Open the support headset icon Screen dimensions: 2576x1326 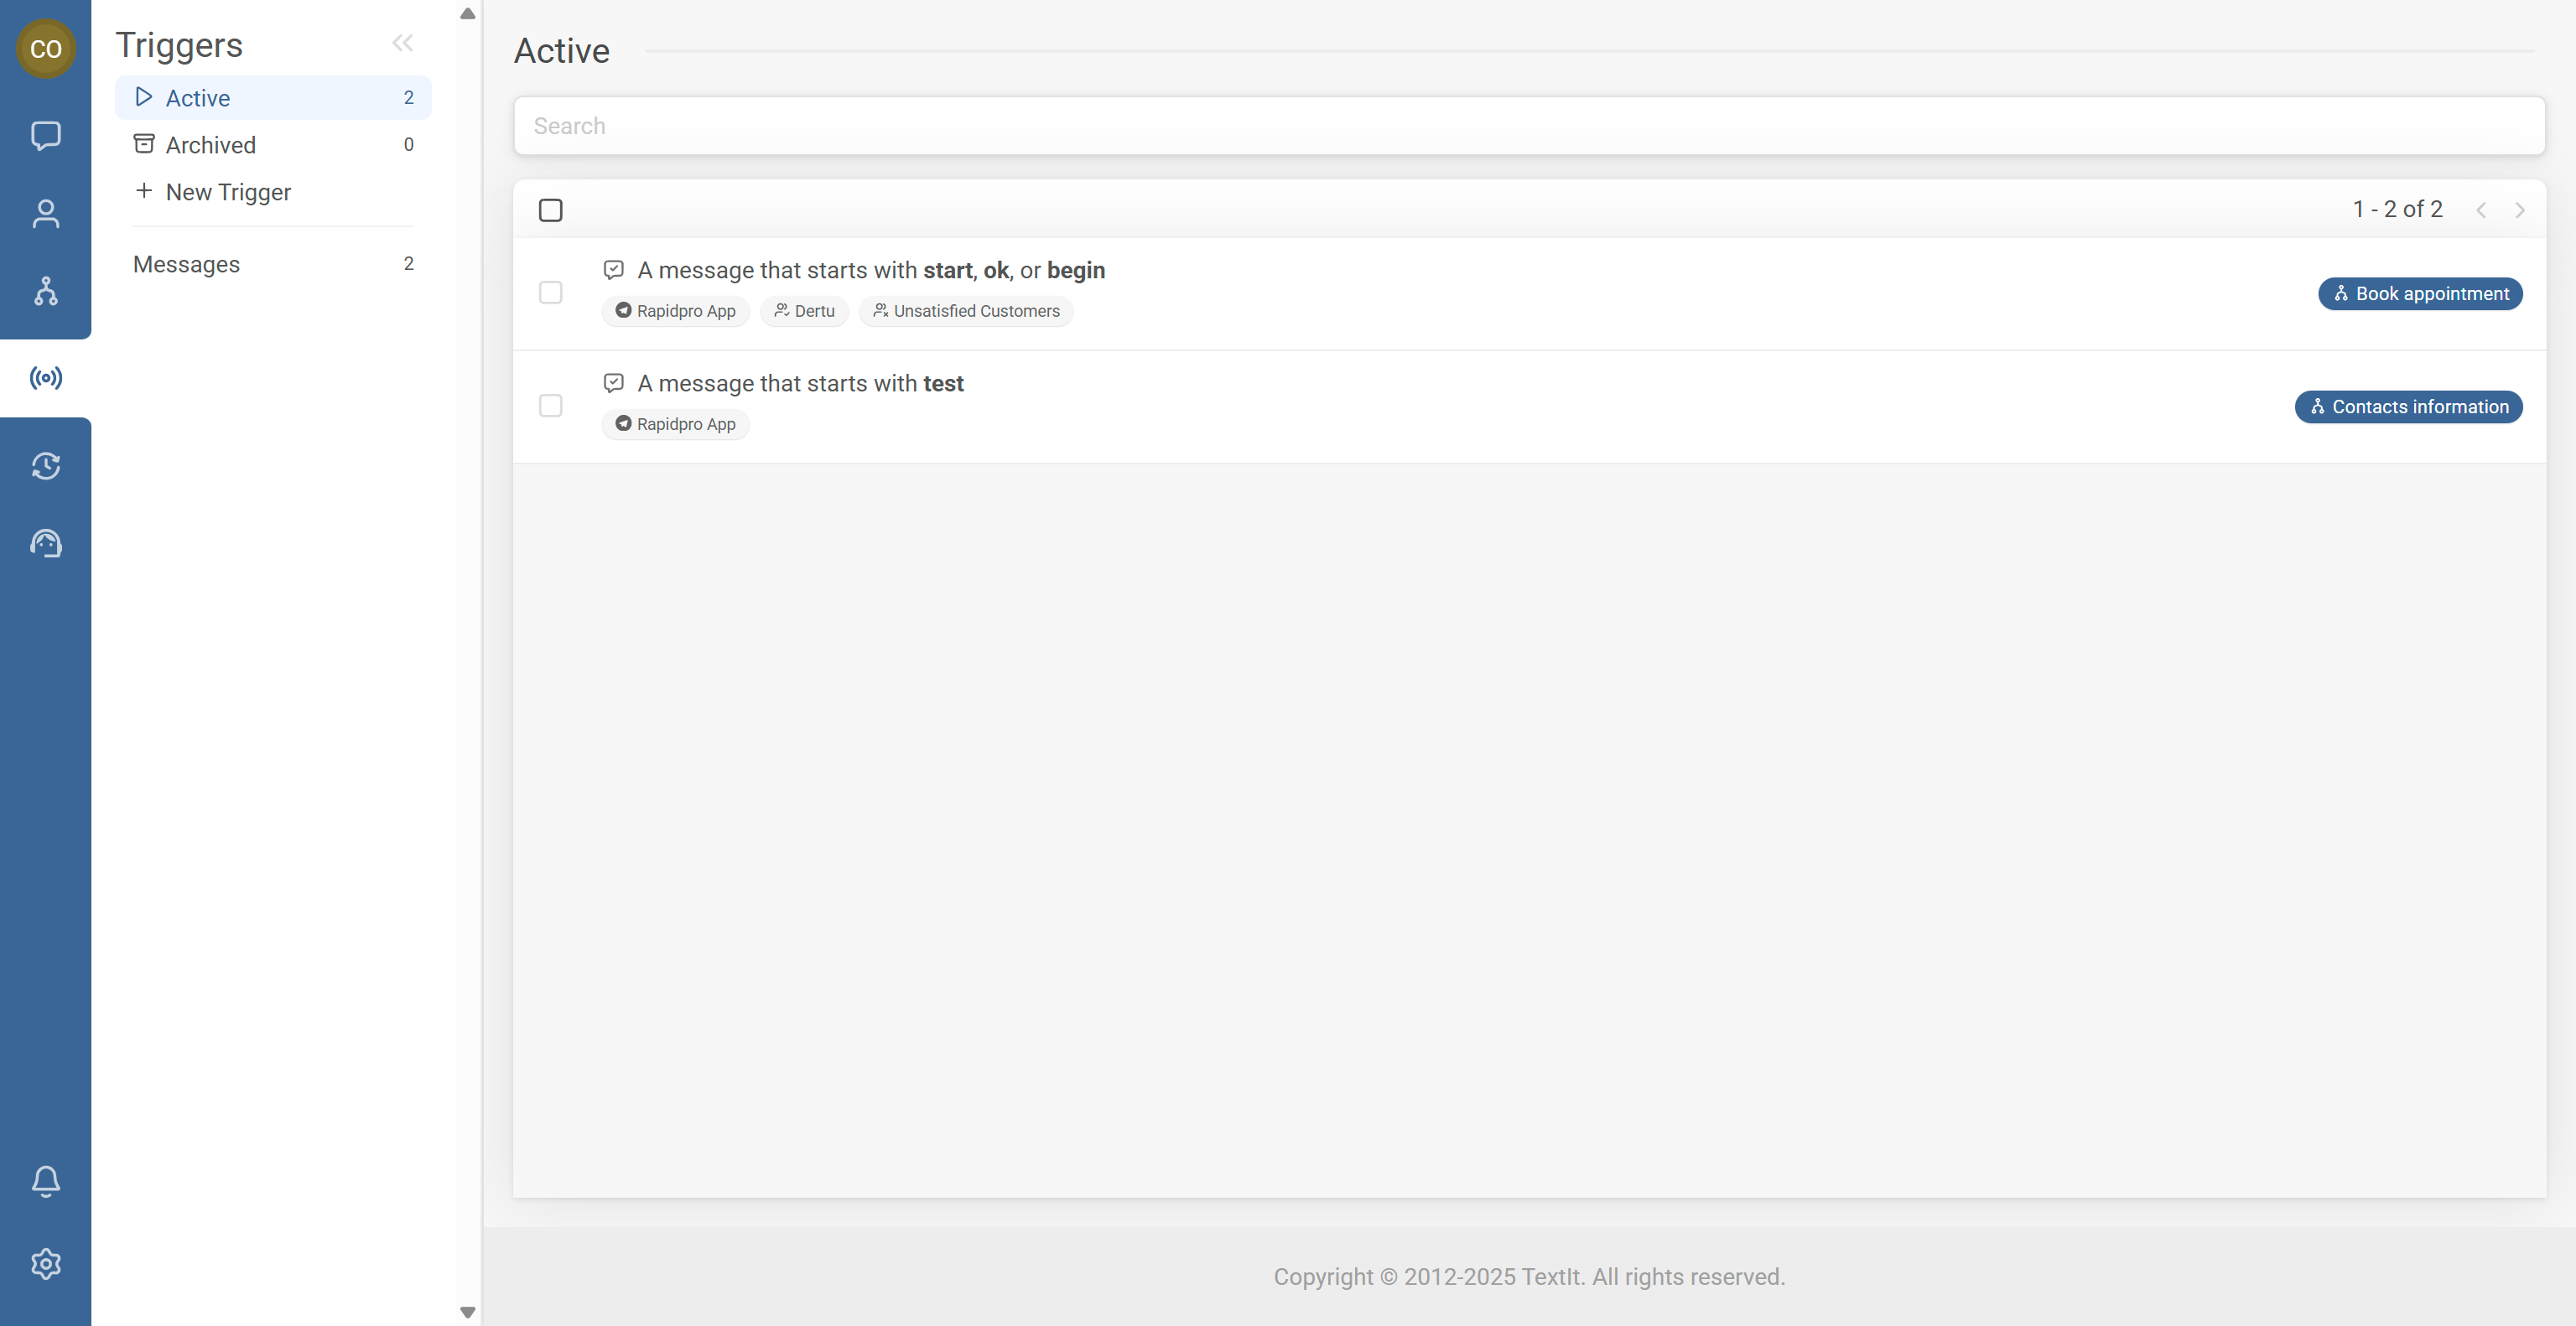[45, 544]
